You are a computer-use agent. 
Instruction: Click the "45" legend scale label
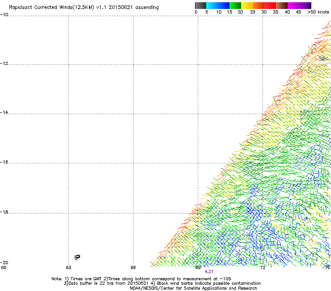pos(298,12)
